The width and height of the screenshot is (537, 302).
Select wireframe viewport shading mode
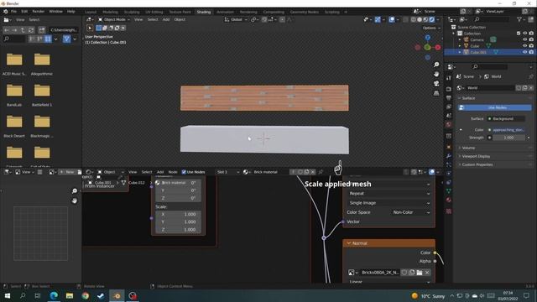tap(414, 19)
